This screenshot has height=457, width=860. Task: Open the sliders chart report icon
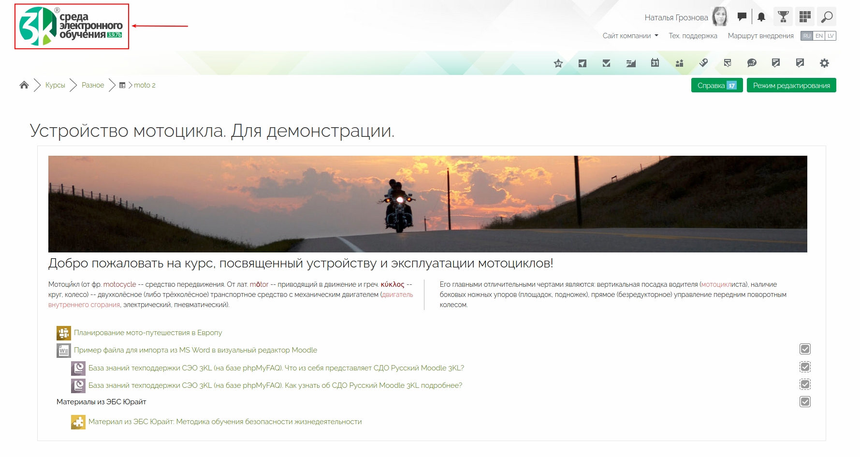(x=631, y=63)
